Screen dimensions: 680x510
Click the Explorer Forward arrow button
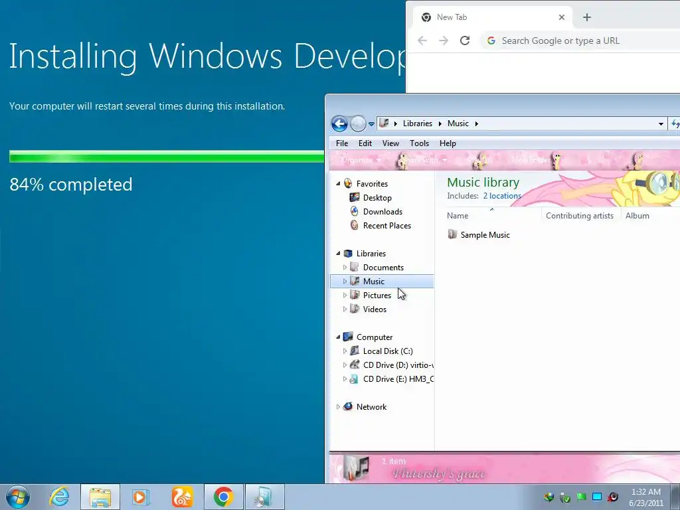coord(358,124)
